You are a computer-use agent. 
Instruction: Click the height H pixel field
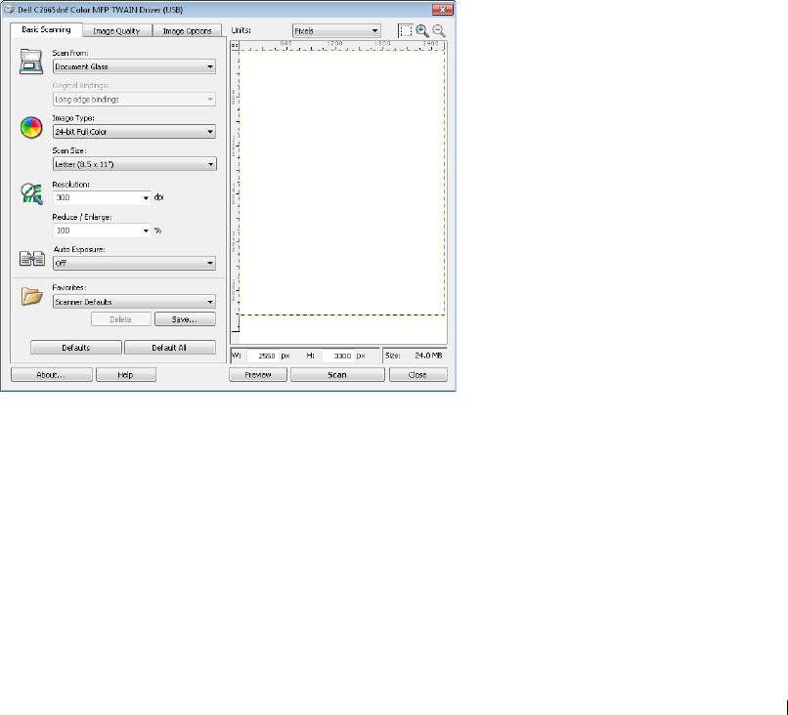(x=337, y=356)
